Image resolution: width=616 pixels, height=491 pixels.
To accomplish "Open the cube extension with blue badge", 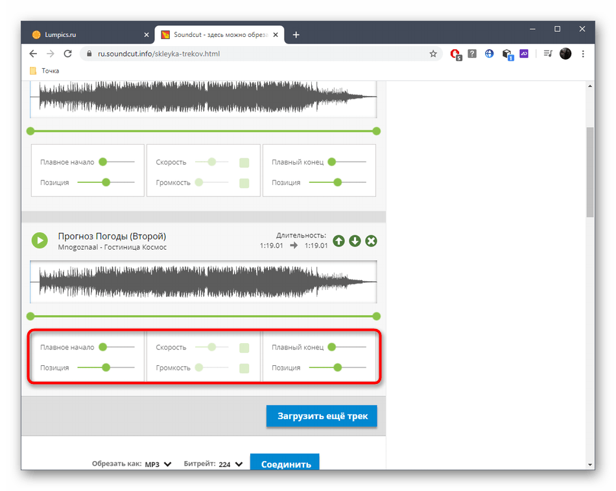I will [508, 54].
